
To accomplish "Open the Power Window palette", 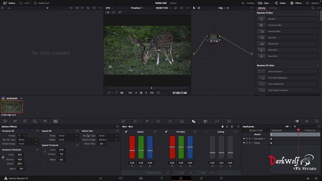I will click(x=158, y=121).
